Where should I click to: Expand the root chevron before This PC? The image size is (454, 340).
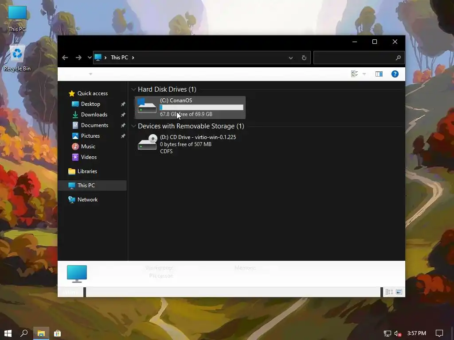point(106,58)
